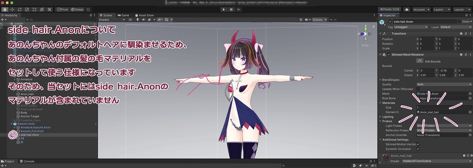
Task: Collapse Transform component
Action: click(x=381, y=34)
